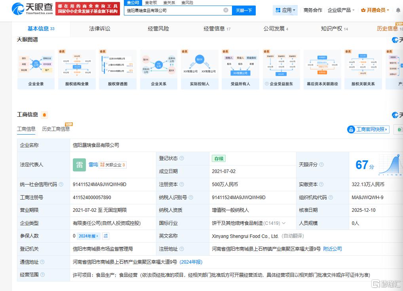The image size is (403, 291).
Task: Click the credit code 91411524MA9JWQWH9D value
Action: click(99, 184)
